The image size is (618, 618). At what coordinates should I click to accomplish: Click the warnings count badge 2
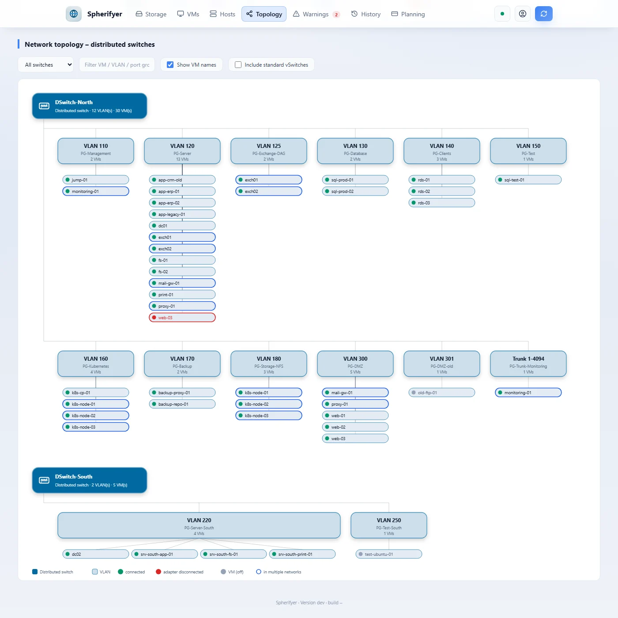coord(336,15)
